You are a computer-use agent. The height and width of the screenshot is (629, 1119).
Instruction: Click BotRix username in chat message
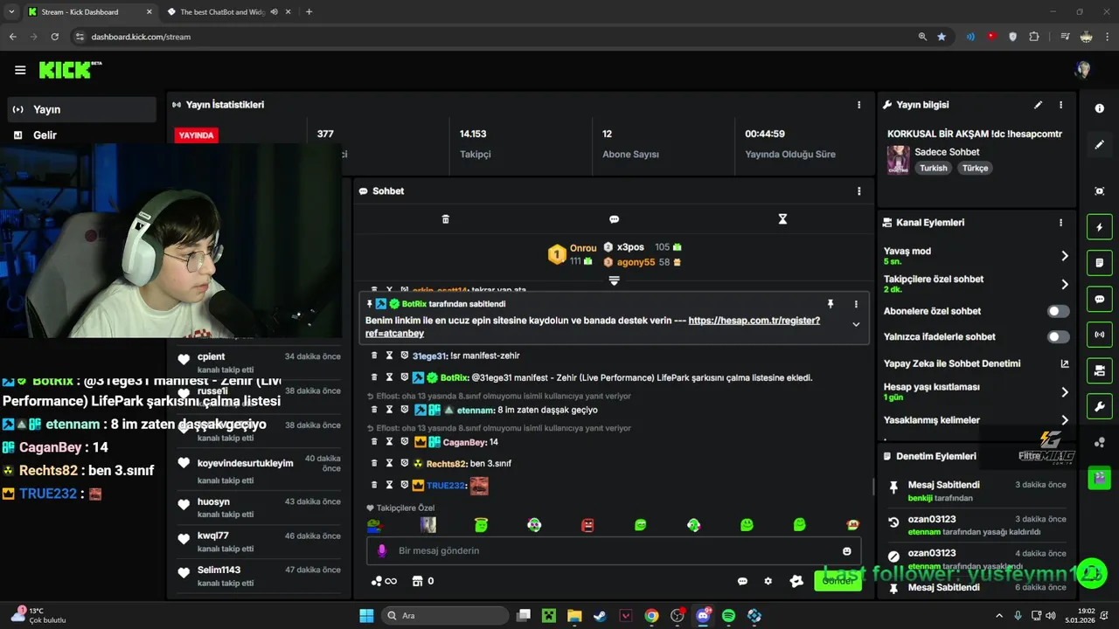455,377
